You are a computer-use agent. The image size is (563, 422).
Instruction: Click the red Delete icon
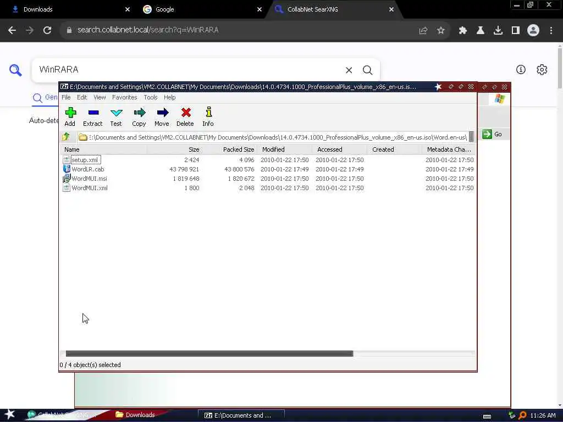(185, 116)
